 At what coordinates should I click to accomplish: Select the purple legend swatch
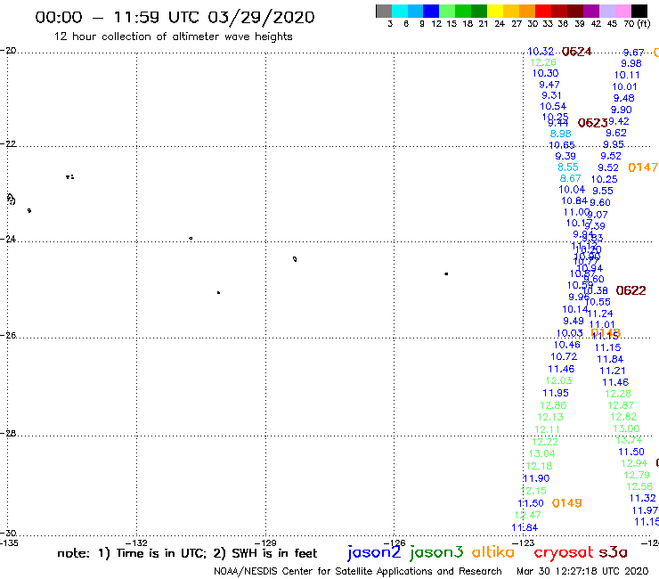click(x=591, y=12)
